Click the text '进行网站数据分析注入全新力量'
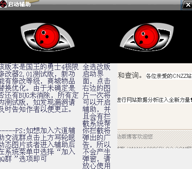 (154, 100)
